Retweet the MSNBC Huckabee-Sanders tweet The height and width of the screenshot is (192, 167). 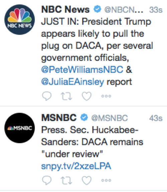click(x=66, y=180)
